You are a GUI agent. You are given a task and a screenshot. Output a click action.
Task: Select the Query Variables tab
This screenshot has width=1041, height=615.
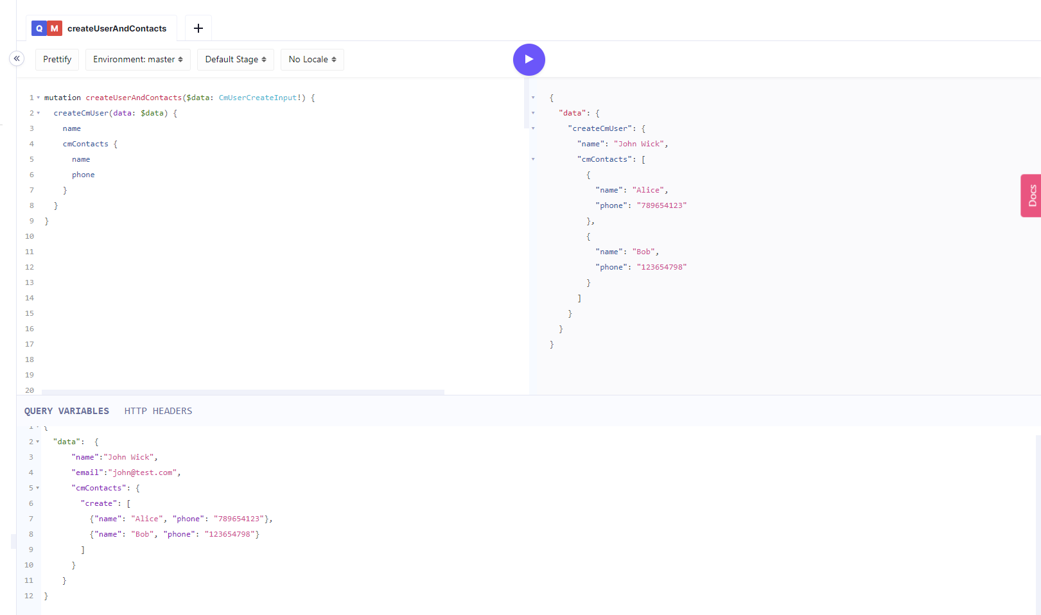coord(67,411)
